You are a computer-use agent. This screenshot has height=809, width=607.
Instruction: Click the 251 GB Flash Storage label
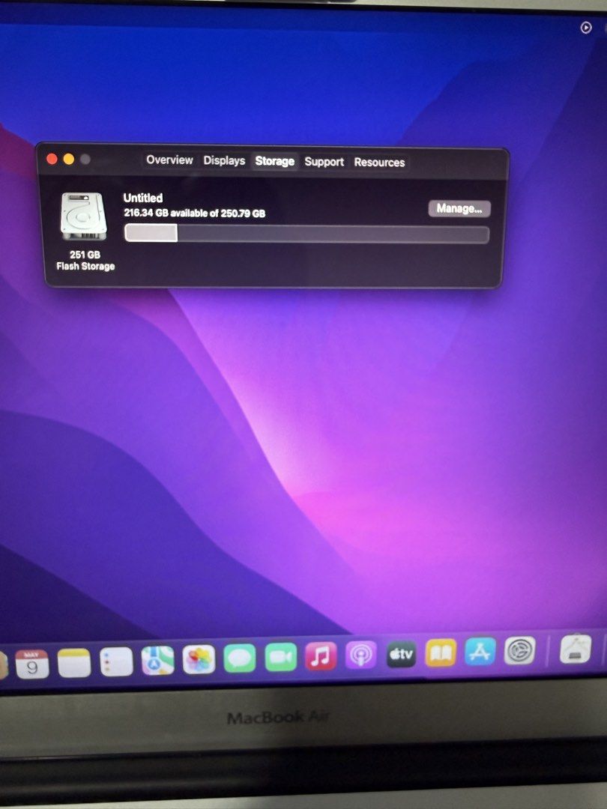pyautogui.click(x=85, y=261)
